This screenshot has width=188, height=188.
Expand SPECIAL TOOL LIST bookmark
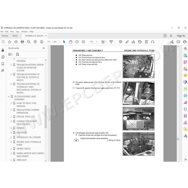click(x=11, y=117)
